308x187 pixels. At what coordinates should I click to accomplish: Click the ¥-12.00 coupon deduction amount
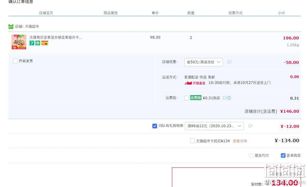[290, 126]
